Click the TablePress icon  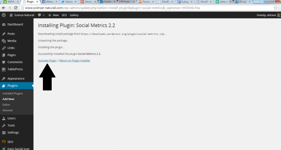(4, 69)
